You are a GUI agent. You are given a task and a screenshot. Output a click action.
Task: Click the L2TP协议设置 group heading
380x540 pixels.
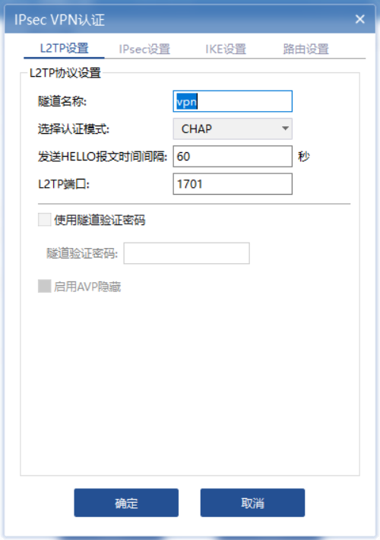click(65, 73)
